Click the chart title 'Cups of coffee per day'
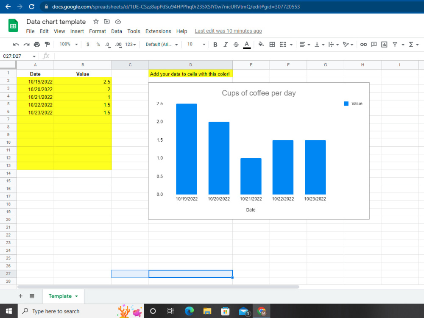The height and width of the screenshot is (318, 424). pyautogui.click(x=259, y=93)
